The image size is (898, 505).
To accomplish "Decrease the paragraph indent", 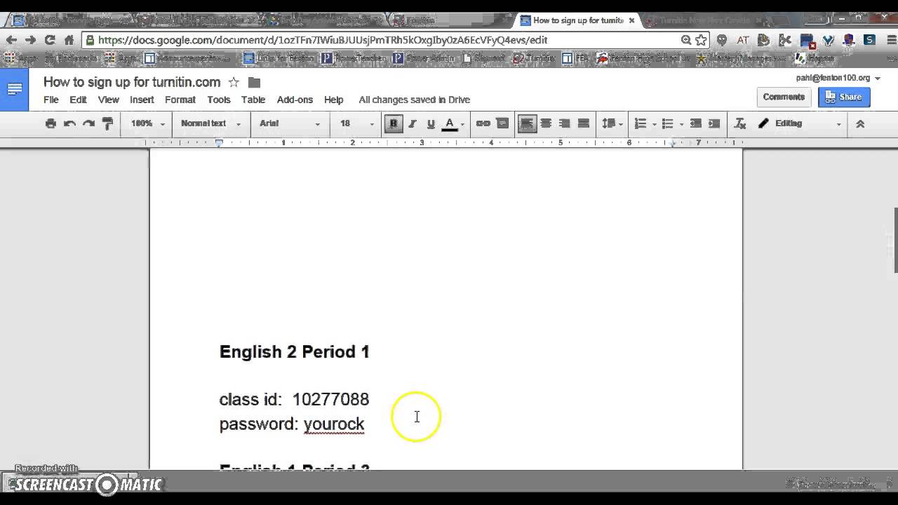I will point(695,123).
